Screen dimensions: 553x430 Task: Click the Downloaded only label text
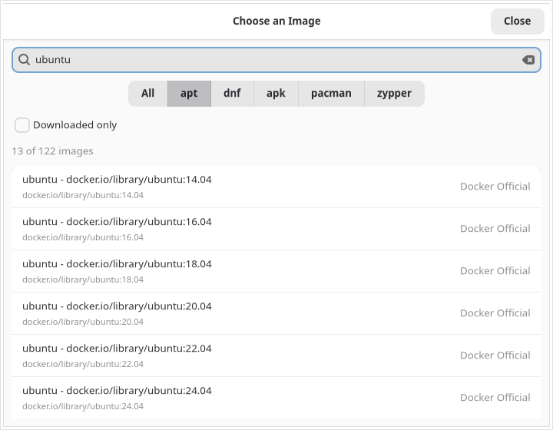coord(75,125)
